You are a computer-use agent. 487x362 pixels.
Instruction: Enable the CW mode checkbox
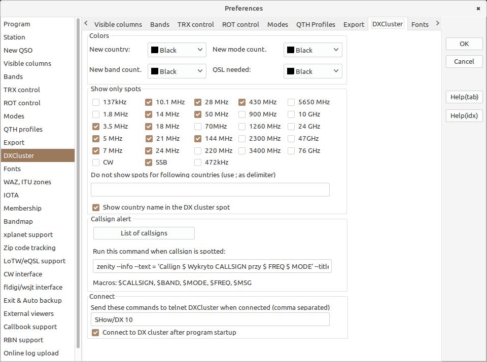(96, 163)
